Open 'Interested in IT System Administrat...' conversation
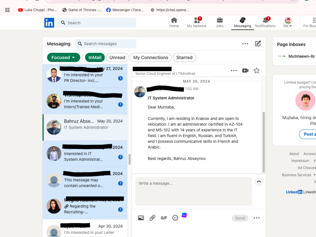 (85, 154)
